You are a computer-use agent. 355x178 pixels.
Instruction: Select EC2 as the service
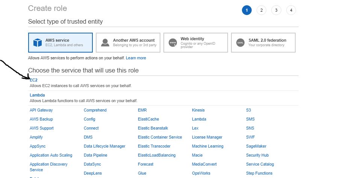[x=33, y=80]
